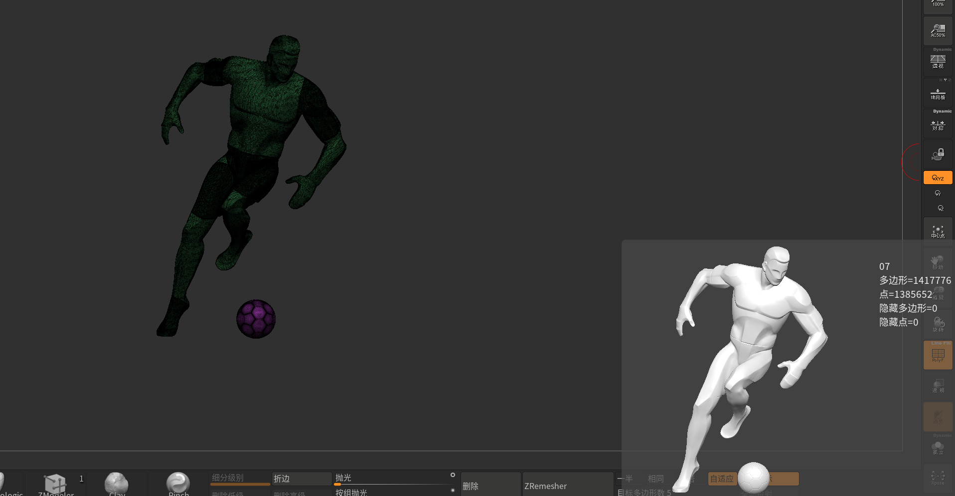Select the ZModeler brush
Viewport: 955px width, 496px height.
pos(56,484)
